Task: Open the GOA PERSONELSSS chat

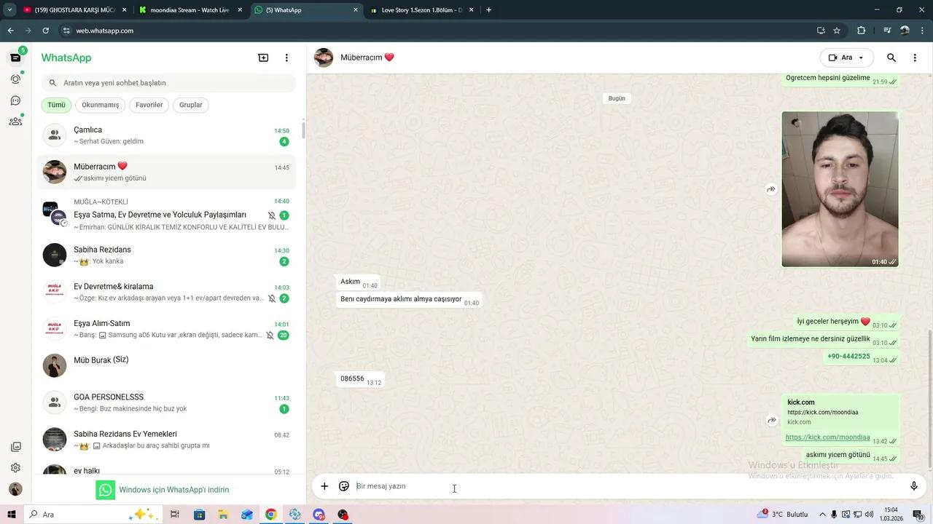Action: 167,402
